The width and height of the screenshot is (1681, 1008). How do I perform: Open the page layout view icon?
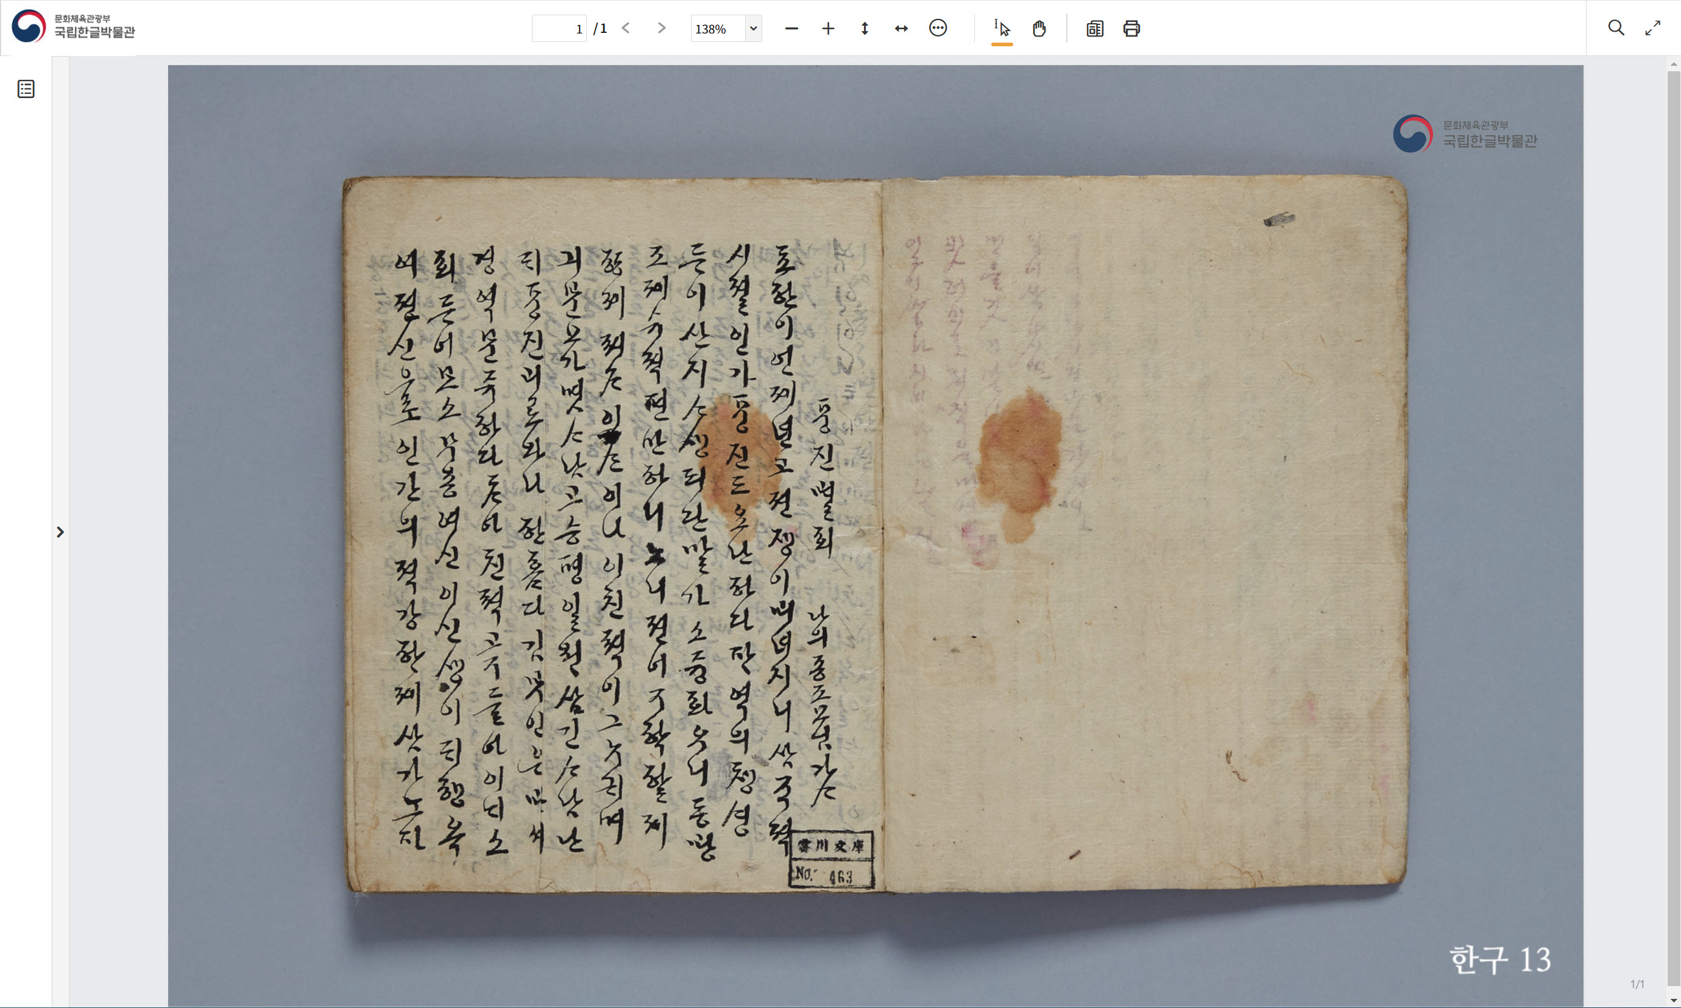click(1095, 29)
